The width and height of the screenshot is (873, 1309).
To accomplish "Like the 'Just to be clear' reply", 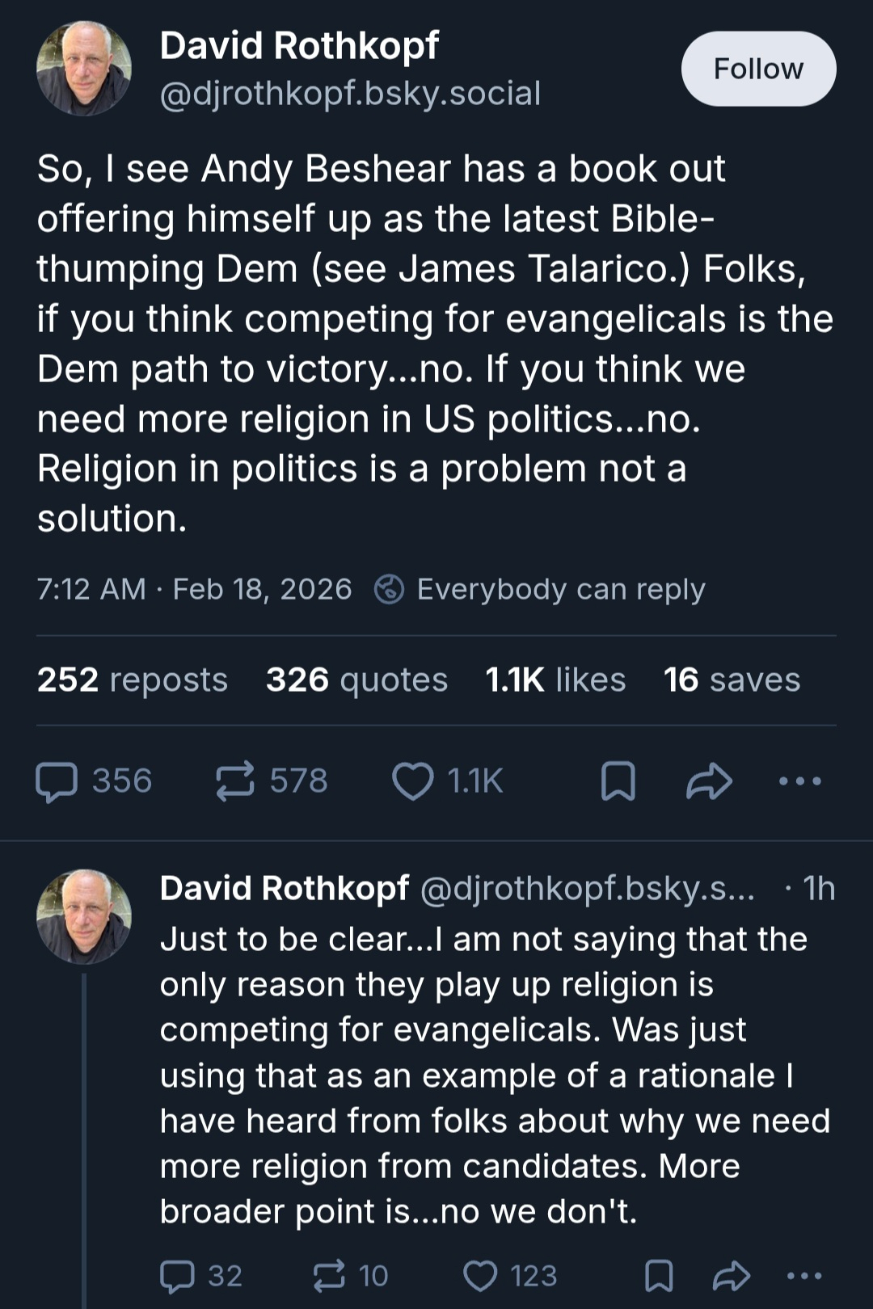I will [480, 1276].
